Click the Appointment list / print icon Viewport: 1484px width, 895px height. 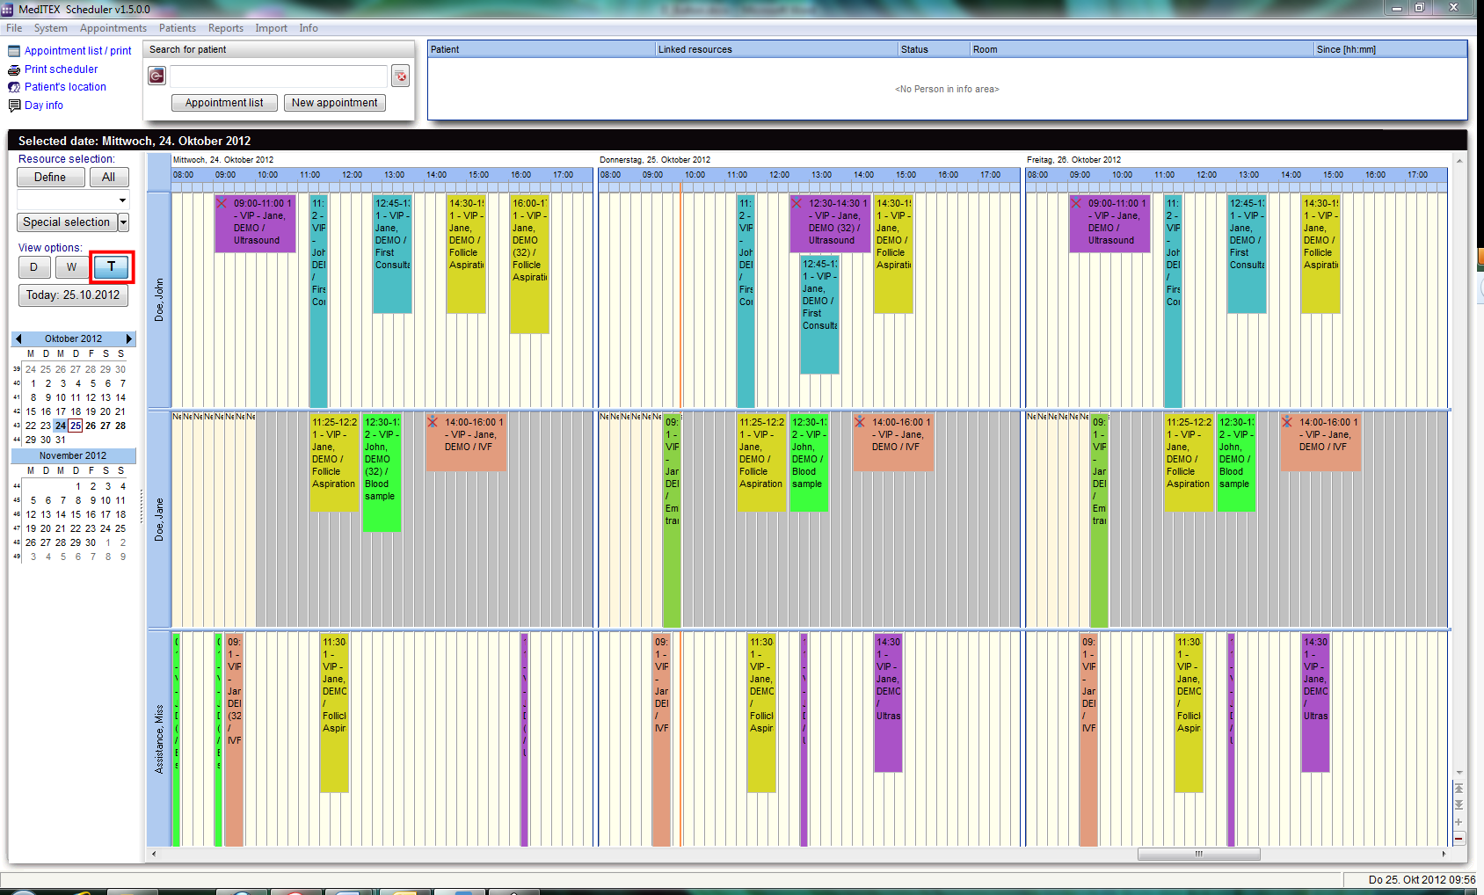click(x=14, y=51)
